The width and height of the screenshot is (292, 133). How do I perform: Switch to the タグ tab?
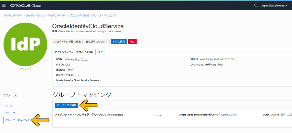tap(100, 52)
